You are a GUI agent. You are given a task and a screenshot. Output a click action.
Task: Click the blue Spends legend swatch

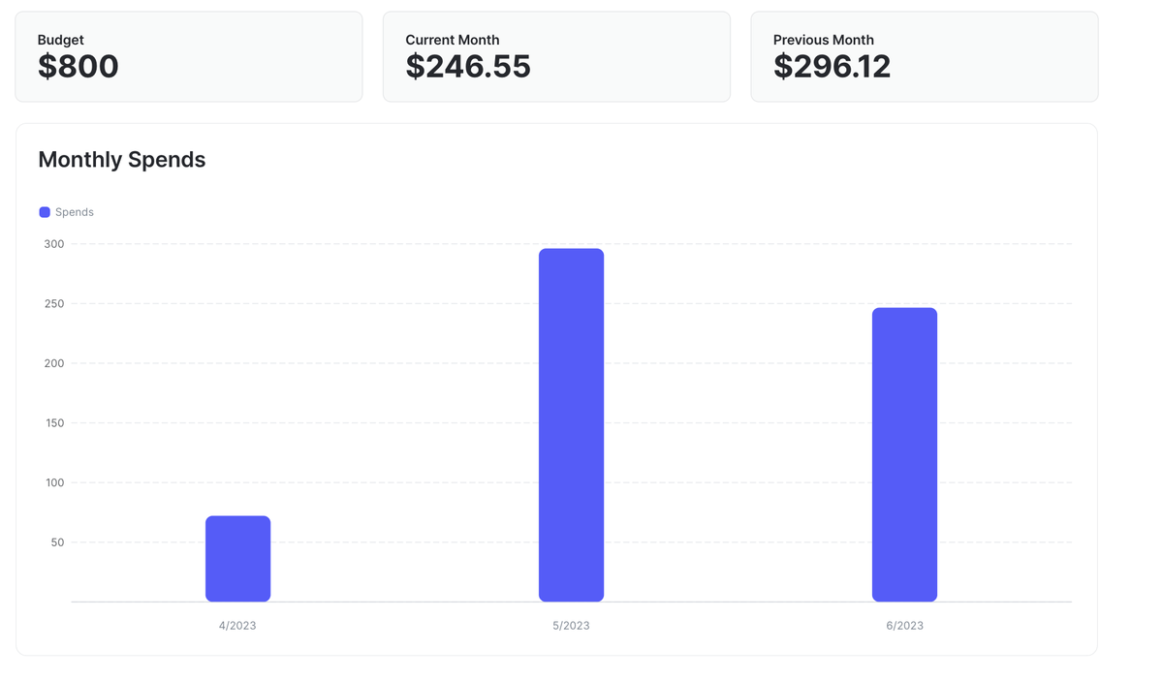tap(45, 212)
